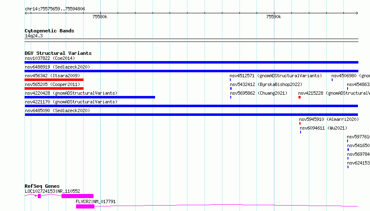370x211 pixels.
Task: Open nsv4221170 (gnomADStructuralVariants) label
Action: (x=71, y=102)
